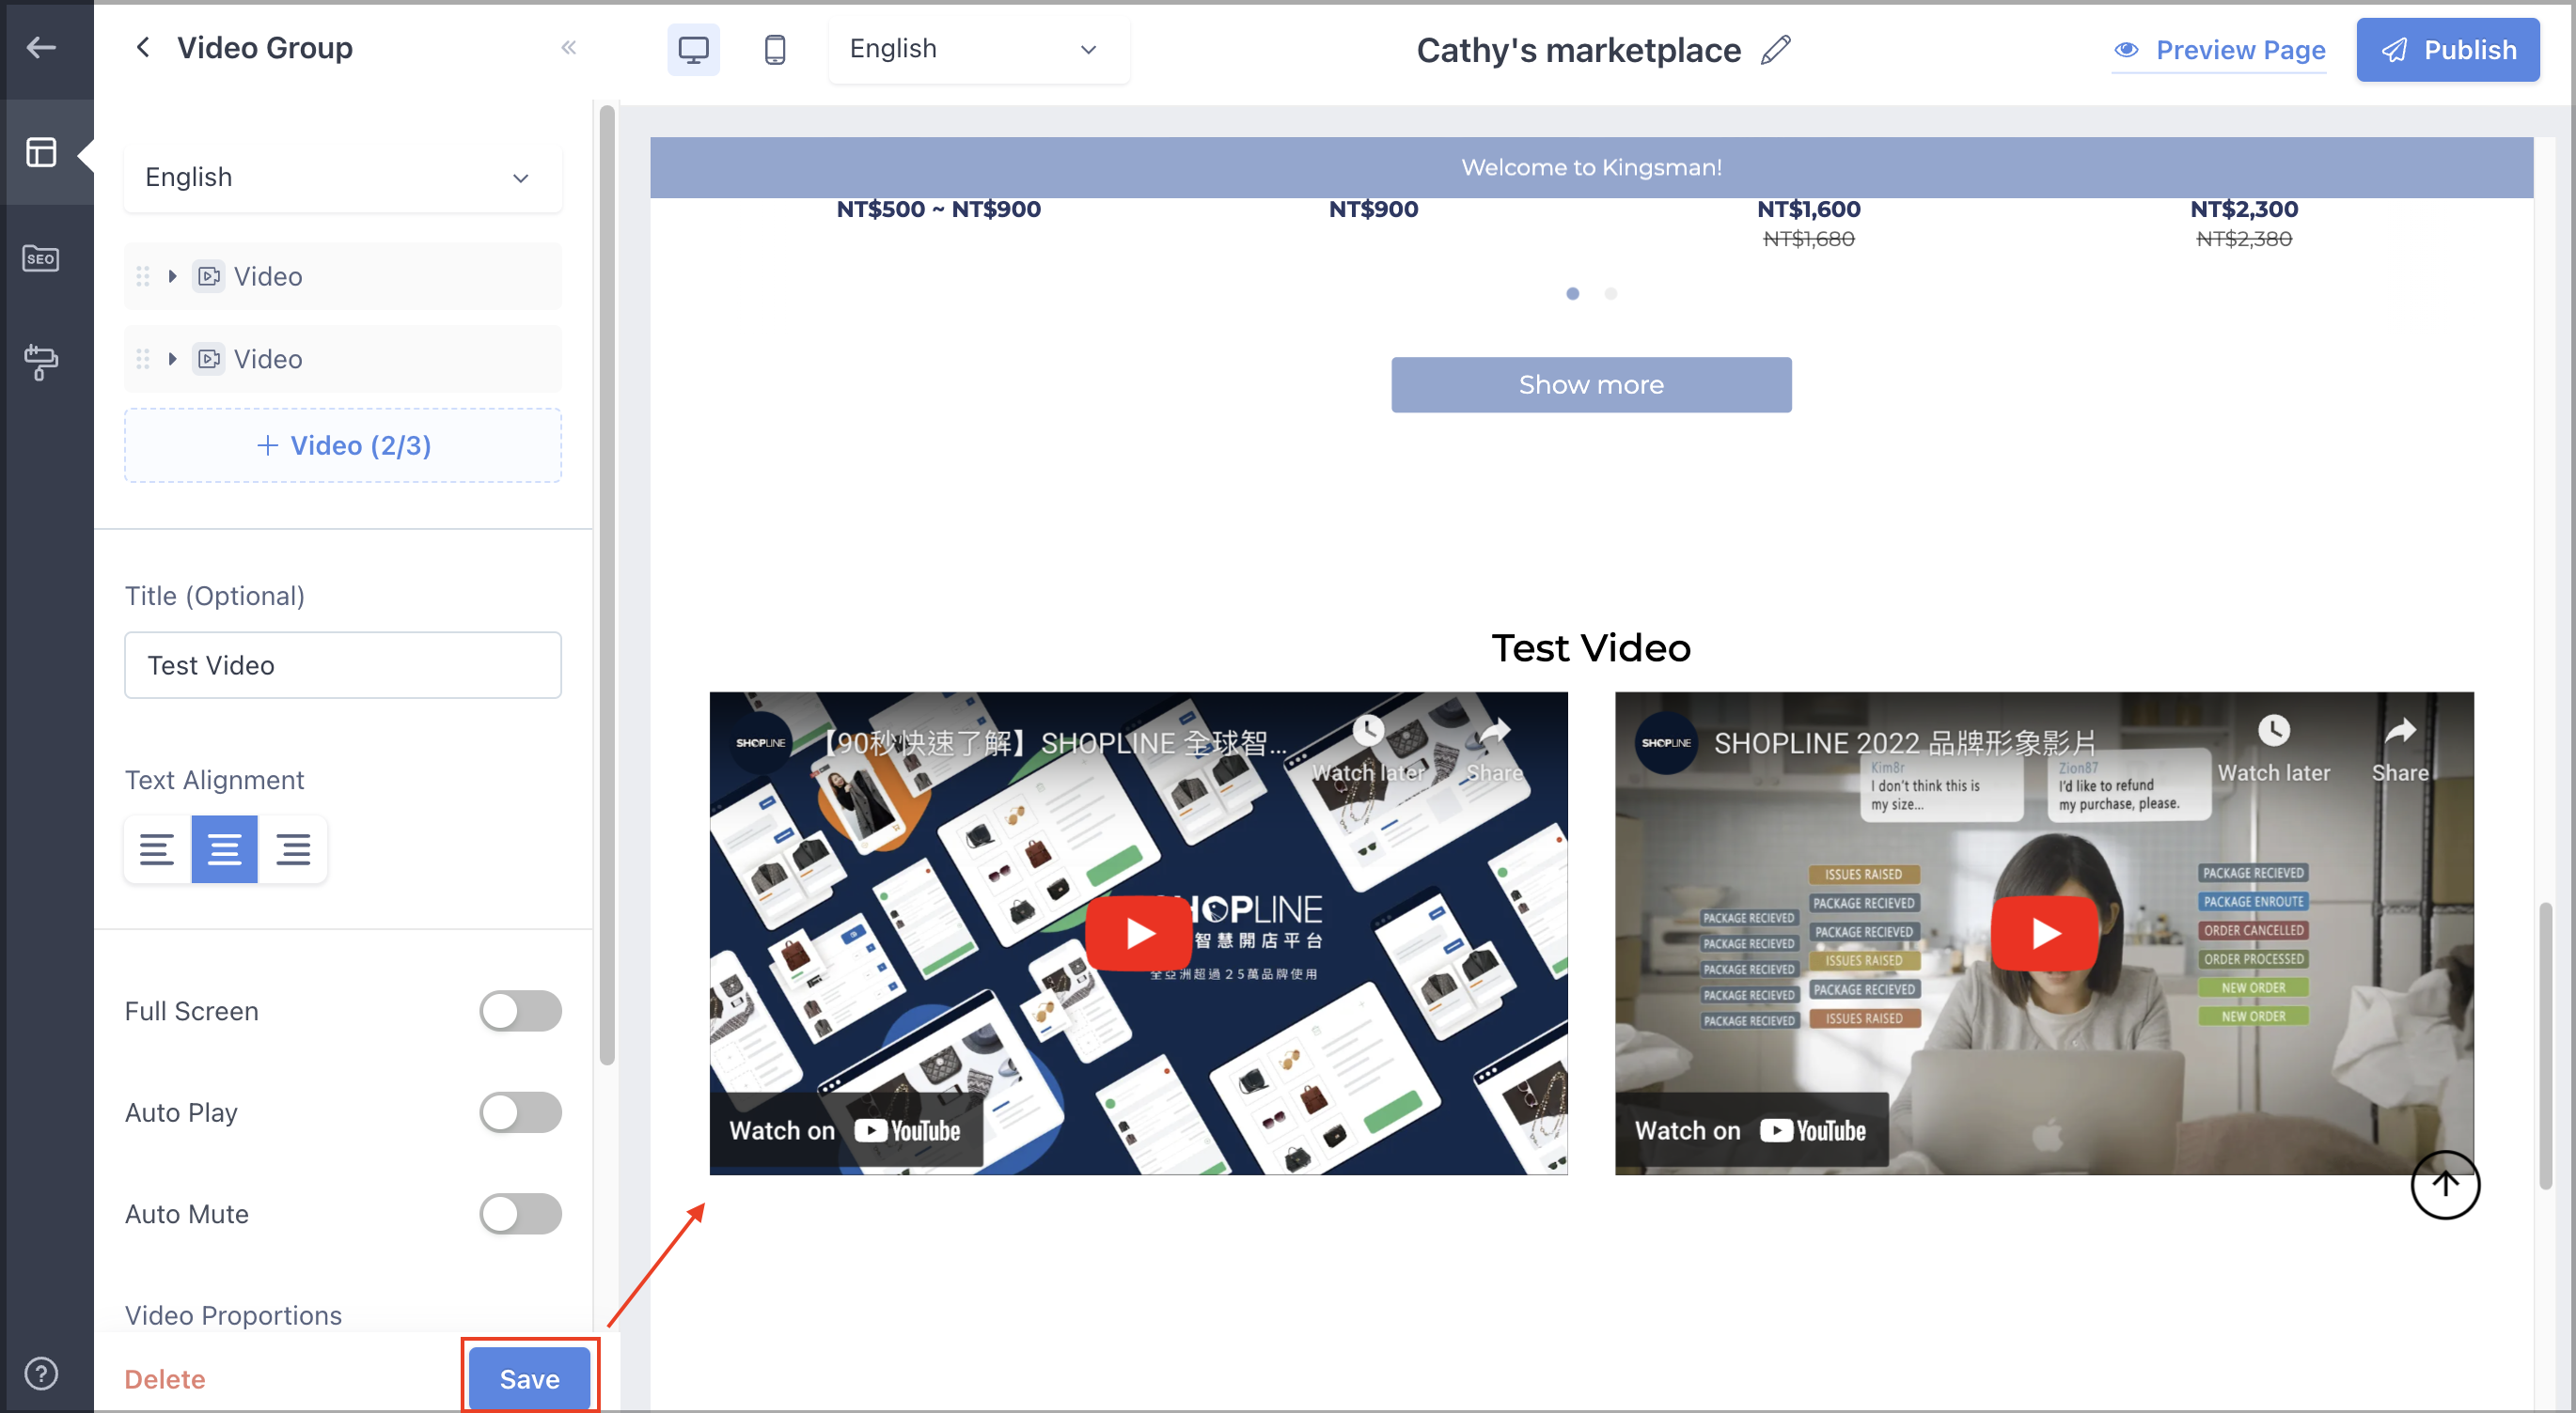Click Watch on YouTube on first video
The width and height of the screenshot is (2576, 1413).
tap(846, 1130)
